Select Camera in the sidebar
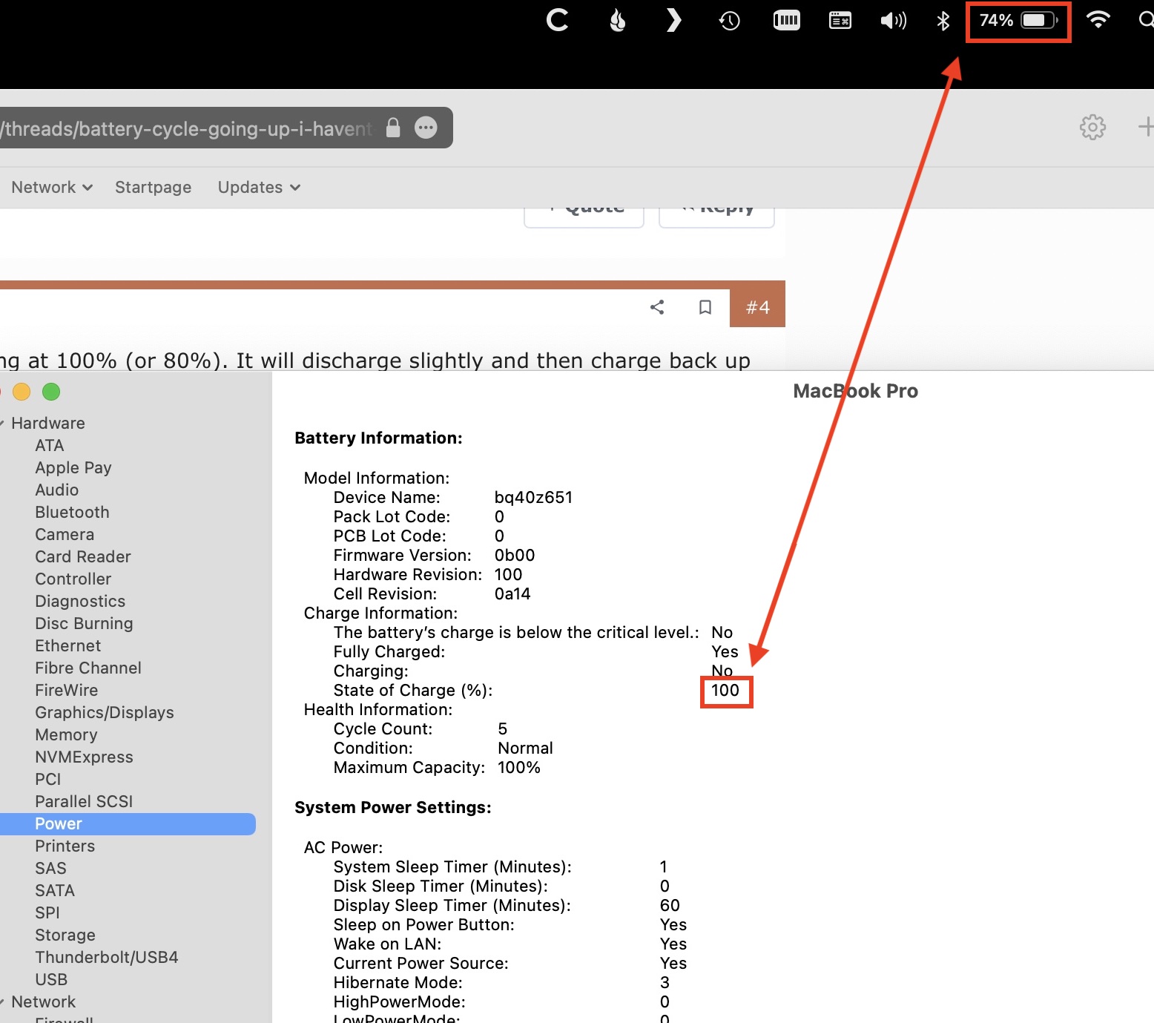1154x1023 pixels. [65, 534]
